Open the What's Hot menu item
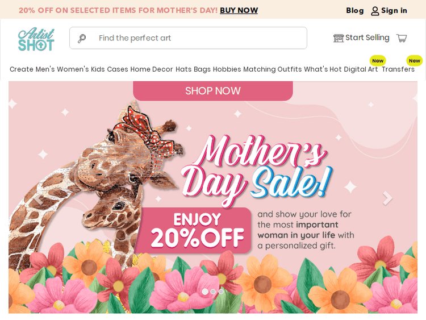This screenshot has width=426, height=320. point(323,69)
